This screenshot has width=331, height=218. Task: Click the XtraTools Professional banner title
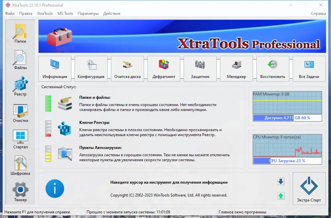[249, 44]
